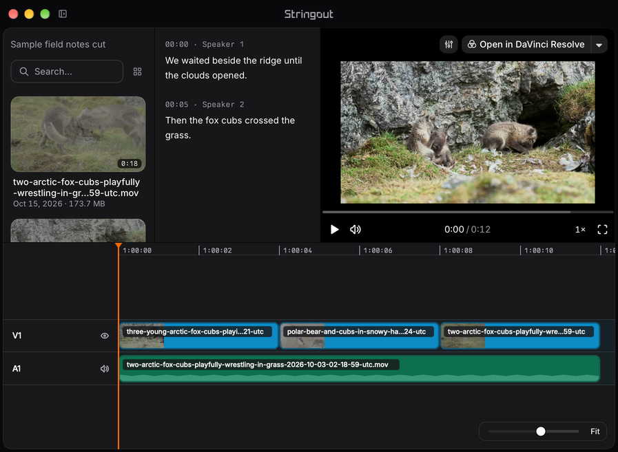The height and width of the screenshot is (452, 618).
Task: Click the V1 track label
Action: click(17, 336)
